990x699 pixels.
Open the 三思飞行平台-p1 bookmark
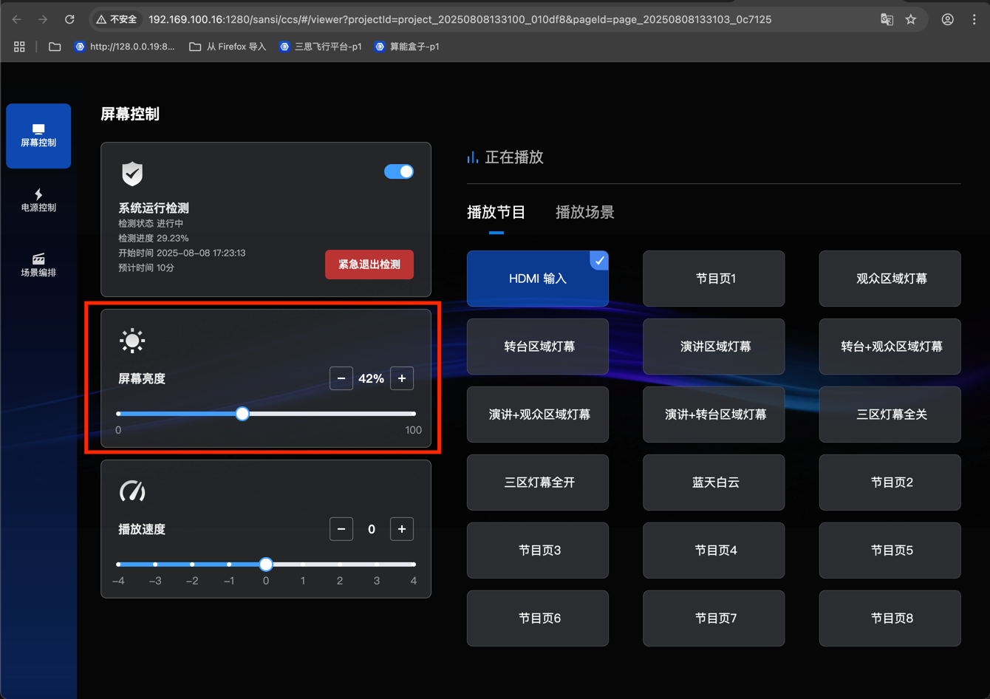click(321, 47)
